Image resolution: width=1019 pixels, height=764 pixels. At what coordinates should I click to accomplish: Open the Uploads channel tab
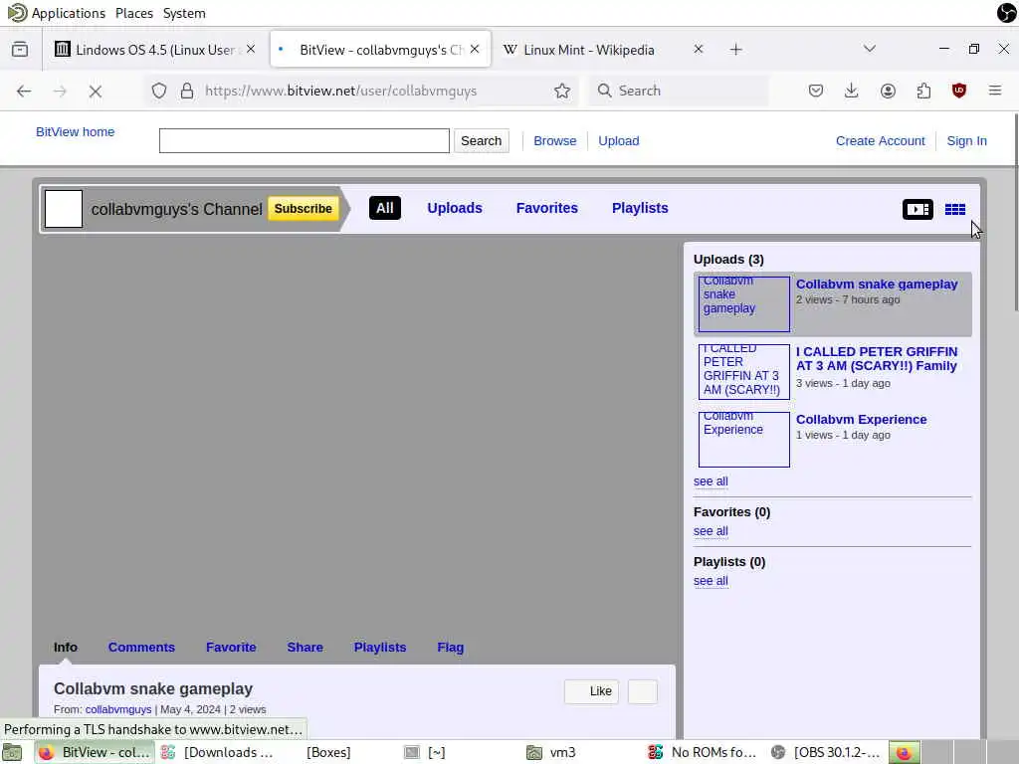tap(455, 208)
